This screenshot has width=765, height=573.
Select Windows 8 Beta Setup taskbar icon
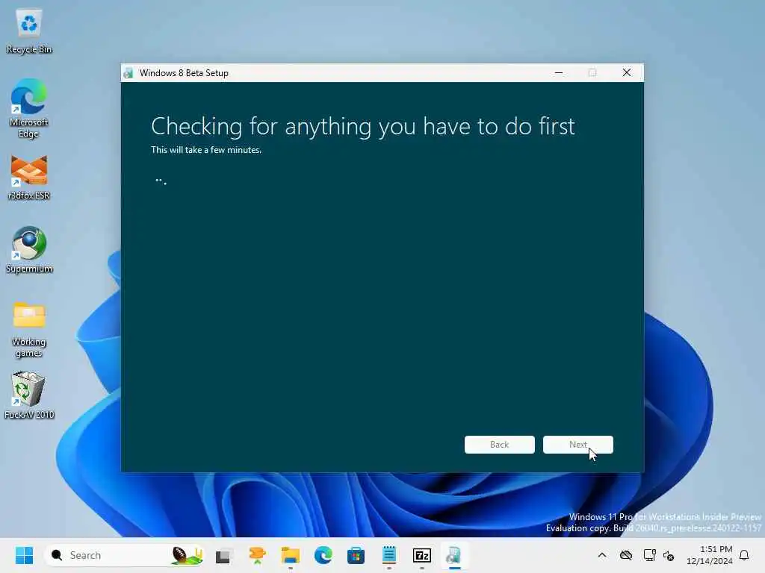coord(454,555)
